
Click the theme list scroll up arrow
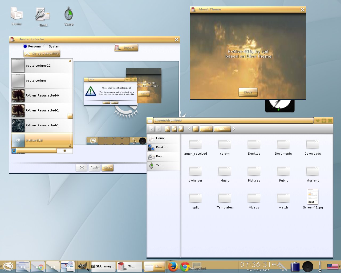[70, 61]
